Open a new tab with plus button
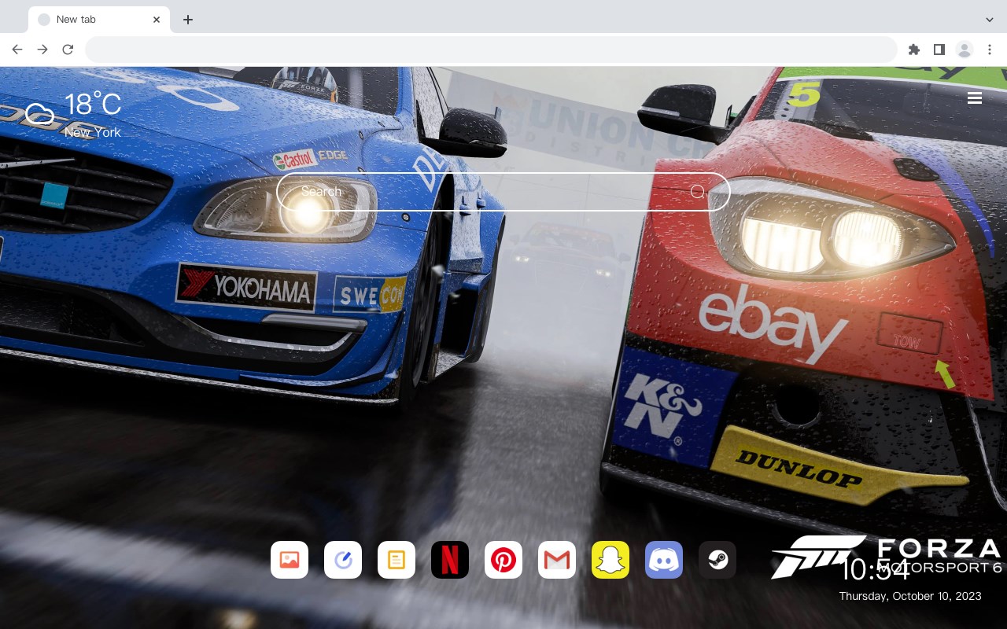Screen dimensions: 1007x629 point(187,20)
